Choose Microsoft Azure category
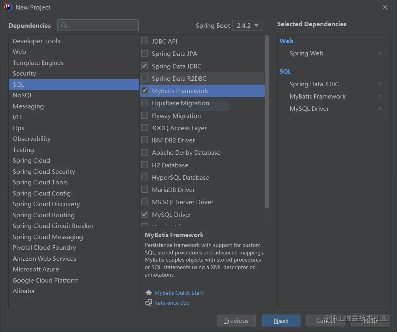Screen dimensions: 397x332 [74, 269]
